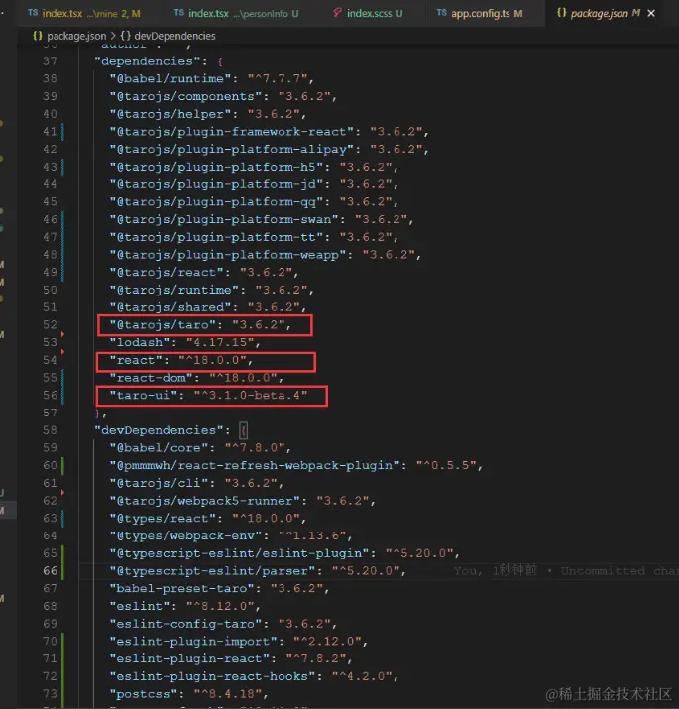Click "@tarojs/plugin-platform-swan" entry
Viewport: 679px width, 709px height.
tap(262, 219)
